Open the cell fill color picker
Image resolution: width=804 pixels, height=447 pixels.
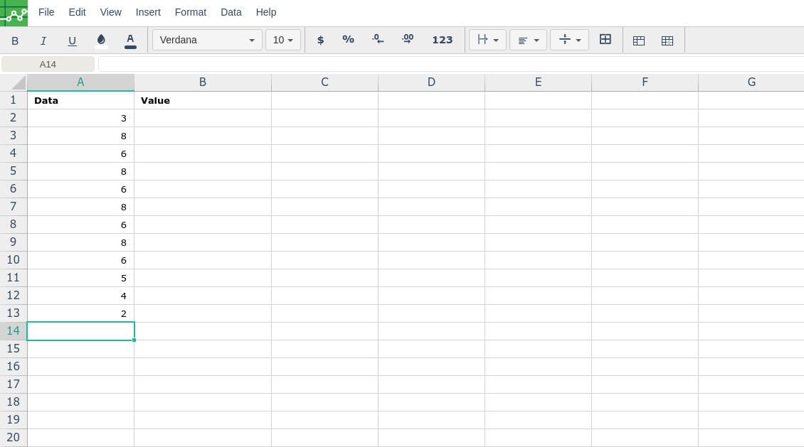101,40
